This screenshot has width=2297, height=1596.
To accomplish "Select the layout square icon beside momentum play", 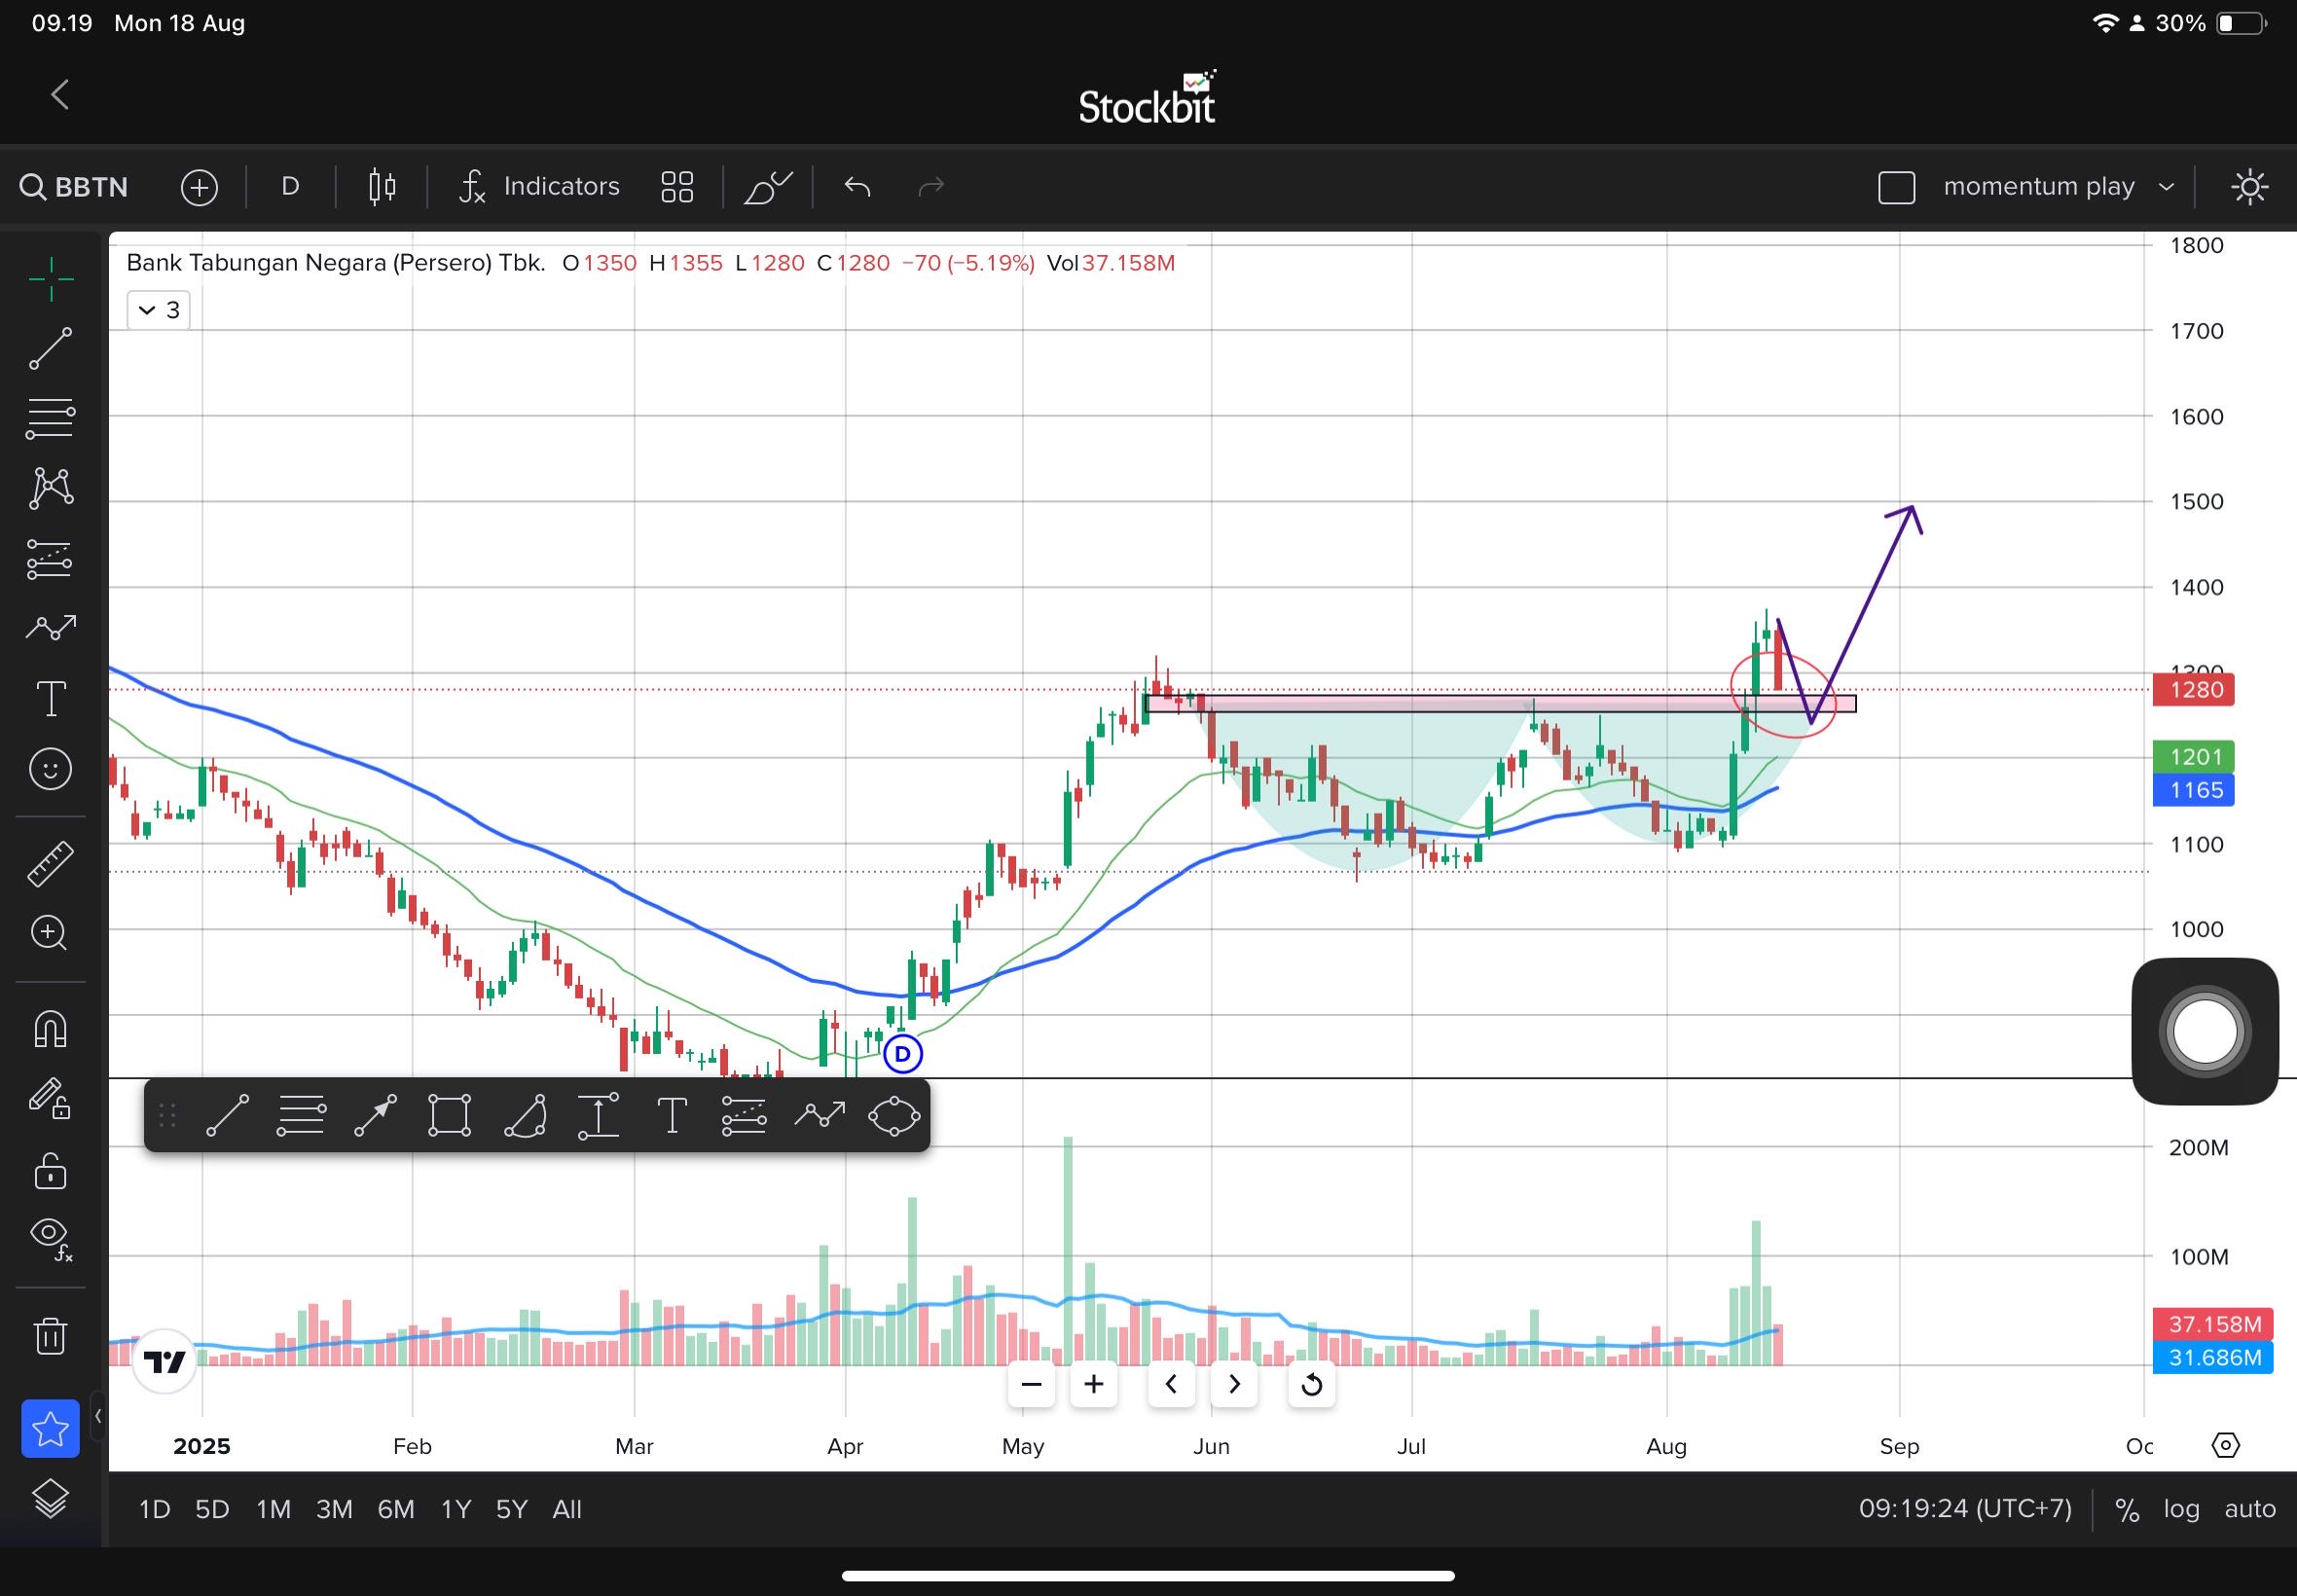I will [x=1896, y=187].
